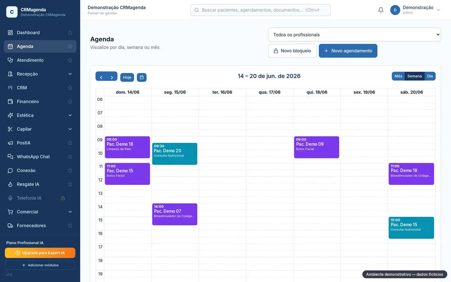Expand the Capilar submenu chevron
This screenshot has width=451, height=282.
click(x=70, y=129)
